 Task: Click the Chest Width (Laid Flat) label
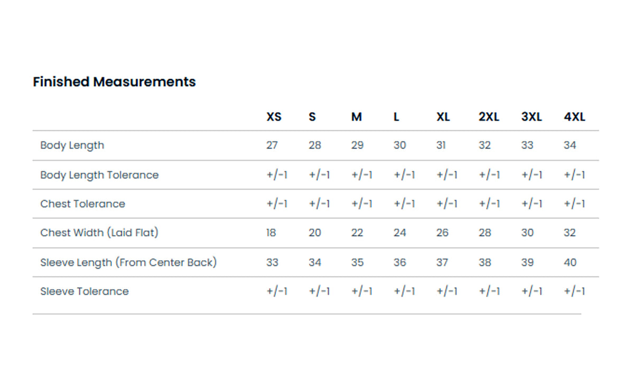point(99,233)
